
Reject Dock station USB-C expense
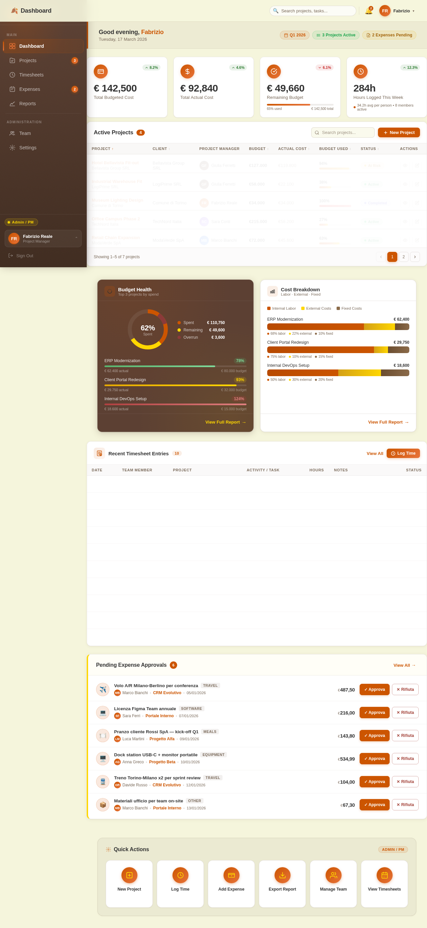[405, 759]
